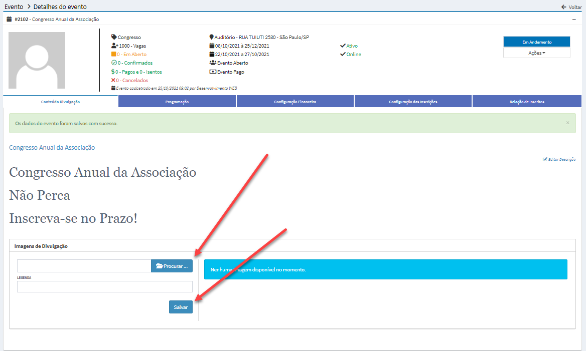The image size is (586, 351).
Task: Click the payment icon beside Evento Pago
Action: 212,71
